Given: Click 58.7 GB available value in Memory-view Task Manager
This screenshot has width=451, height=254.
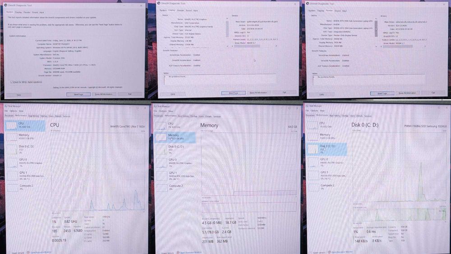Looking at the screenshot, I should click(230, 223).
